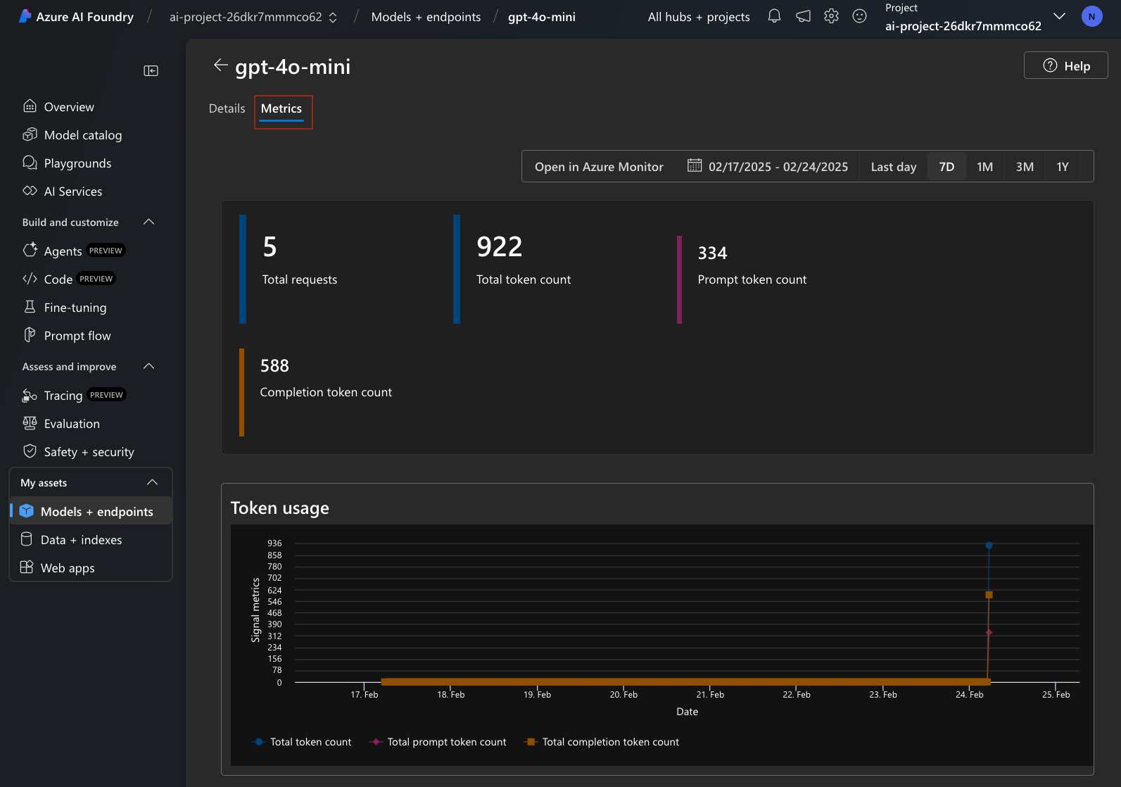Click the 588 Completion token count value
Screen dimensions: 1121x787
point(274,365)
